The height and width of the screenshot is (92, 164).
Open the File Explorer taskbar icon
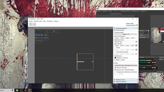click(x=17, y=90)
